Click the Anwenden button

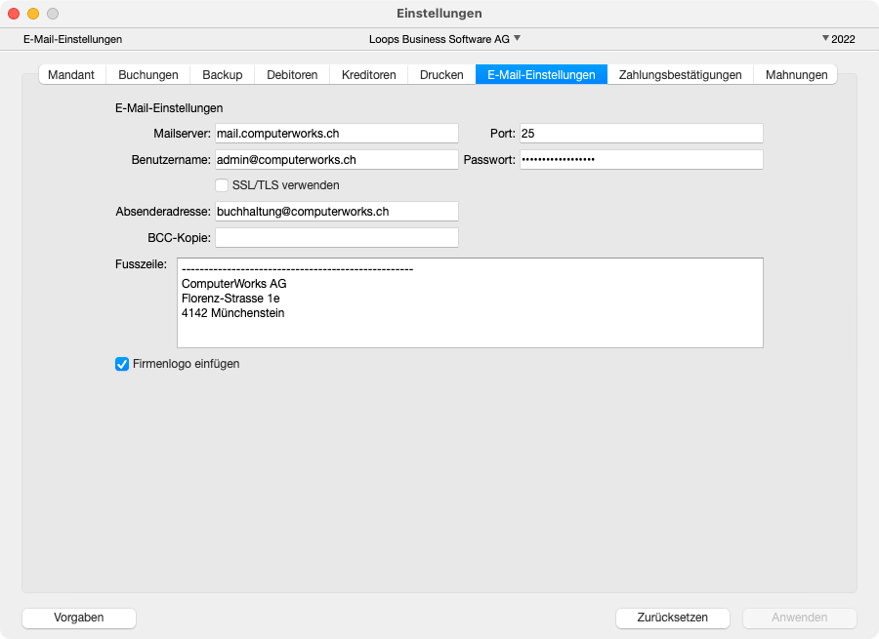[x=799, y=618]
